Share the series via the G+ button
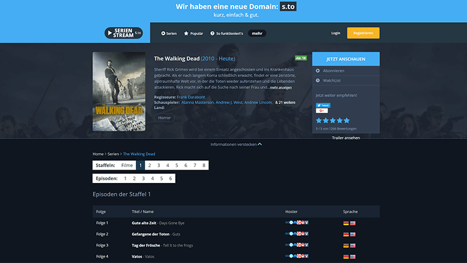Image resolution: width=467 pixels, height=263 pixels. pos(322,110)
